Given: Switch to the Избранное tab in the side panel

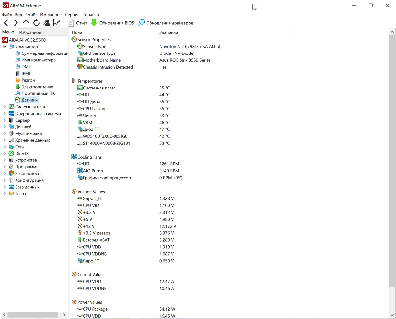Looking at the screenshot, I should click(x=30, y=32).
